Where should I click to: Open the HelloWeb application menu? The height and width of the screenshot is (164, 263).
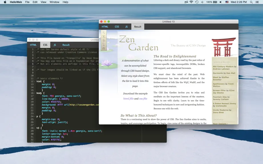pyautogui.click(x=16, y=2)
